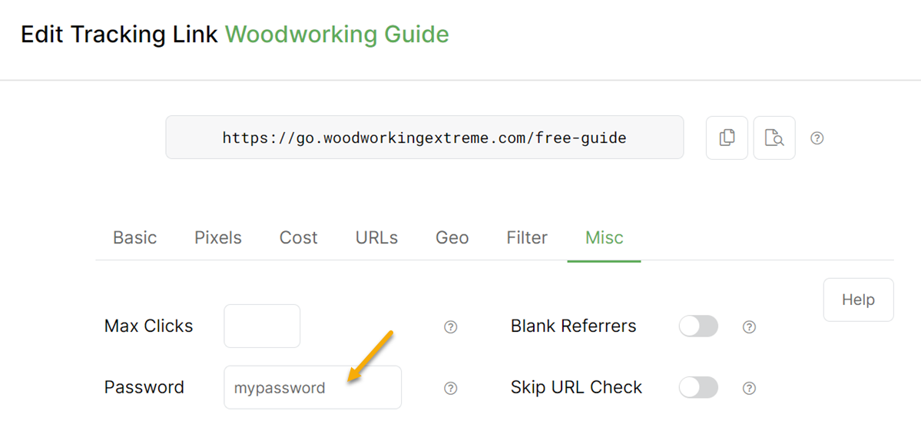Open the Geo tab

452,238
